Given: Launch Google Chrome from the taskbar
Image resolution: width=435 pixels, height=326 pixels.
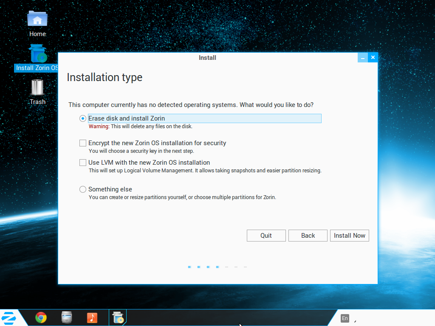Looking at the screenshot, I should (41, 318).
